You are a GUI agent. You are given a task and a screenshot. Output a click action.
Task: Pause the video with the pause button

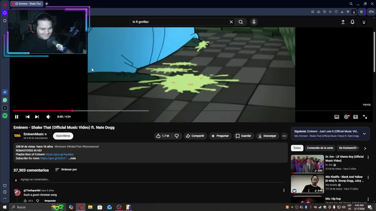(17, 117)
